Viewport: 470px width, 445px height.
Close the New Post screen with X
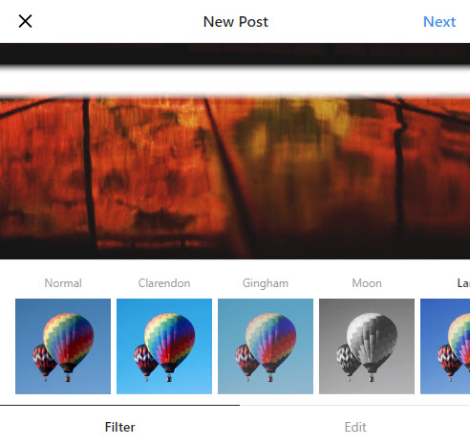[25, 21]
